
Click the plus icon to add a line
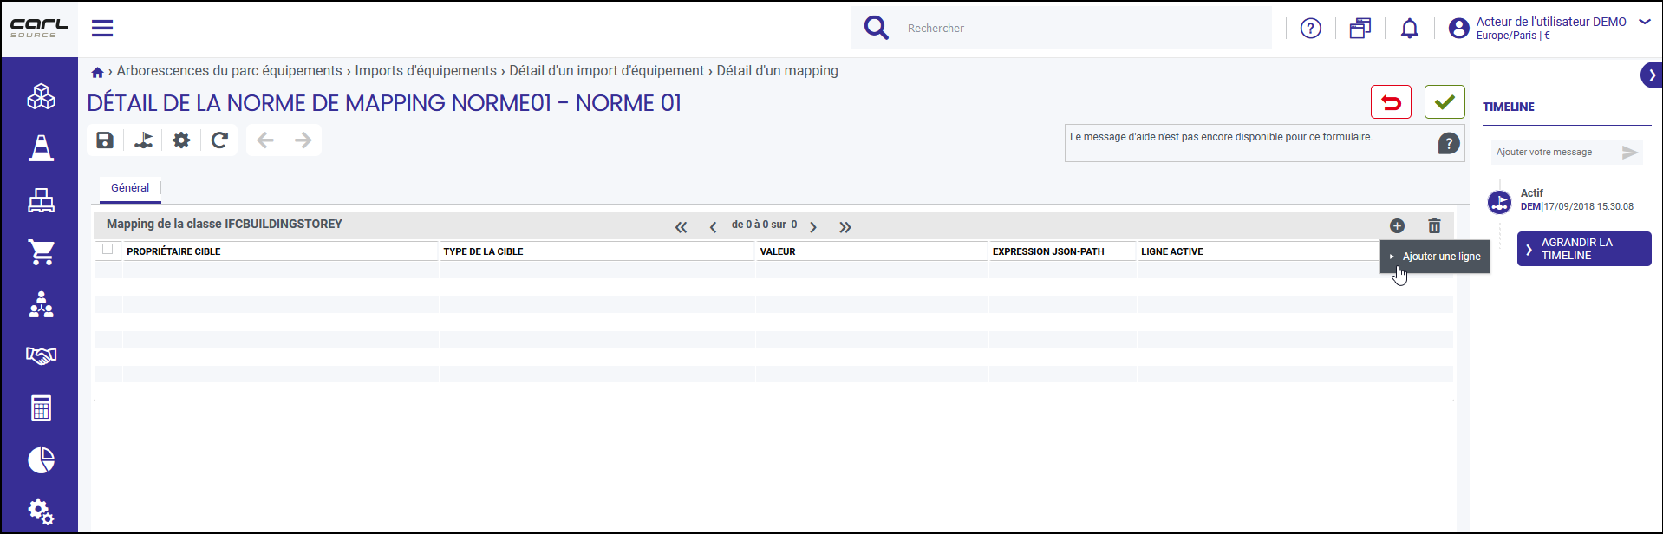click(1397, 226)
